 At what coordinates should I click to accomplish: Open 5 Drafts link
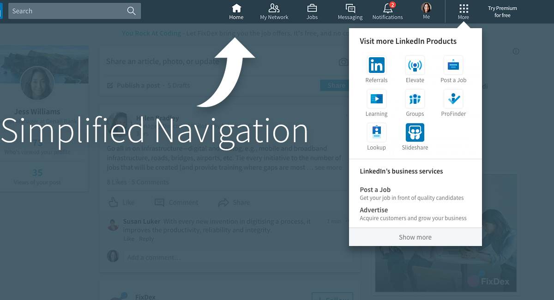coord(179,85)
